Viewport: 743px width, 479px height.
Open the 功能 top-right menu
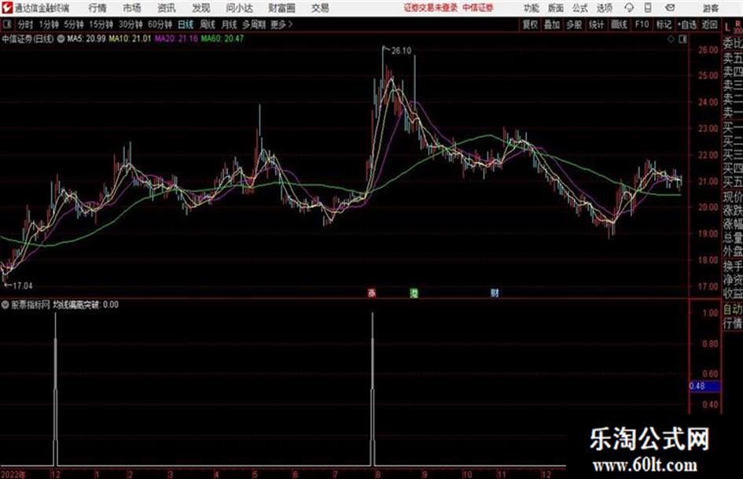[532, 8]
